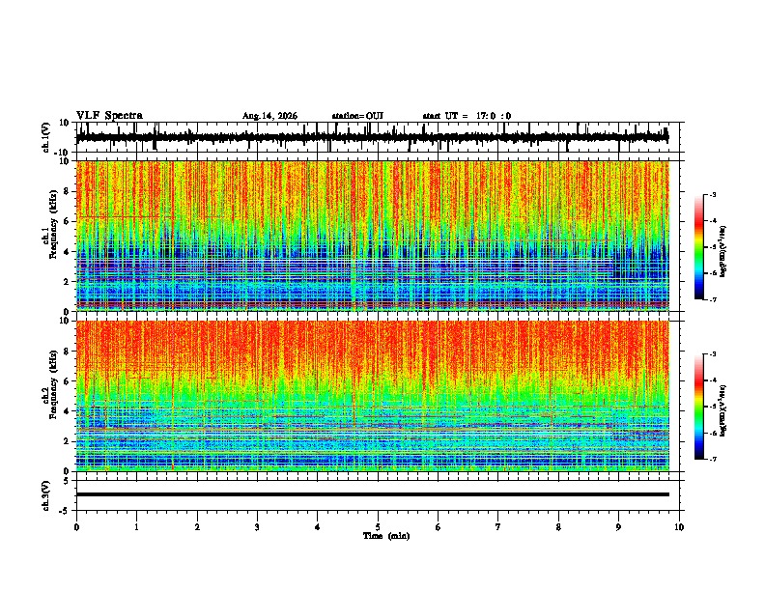Click time axis tick label '3'

pyautogui.click(x=257, y=527)
